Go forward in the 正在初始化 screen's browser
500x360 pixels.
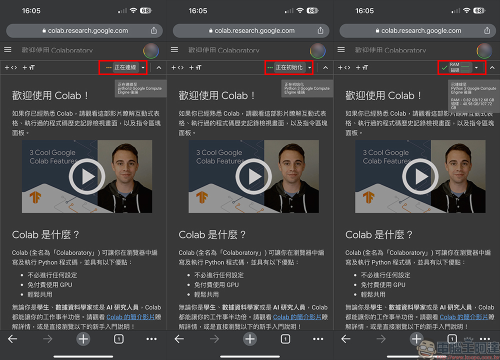tap(214, 339)
